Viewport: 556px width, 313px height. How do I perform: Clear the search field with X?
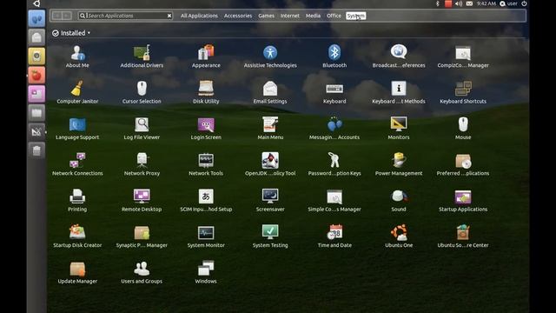point(169,16)
